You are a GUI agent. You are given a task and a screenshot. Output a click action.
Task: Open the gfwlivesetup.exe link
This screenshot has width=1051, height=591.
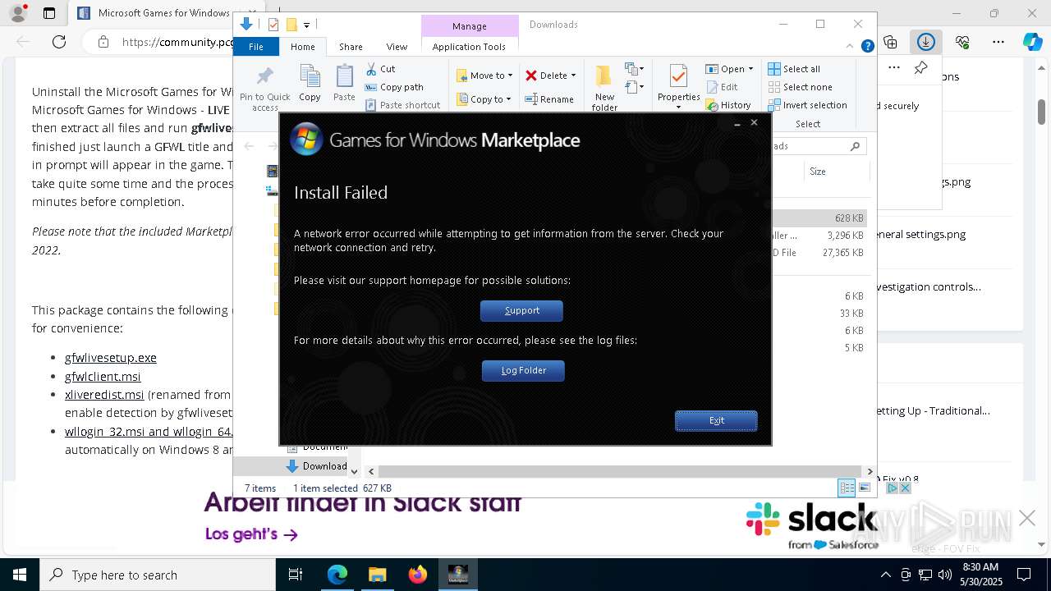coord(111,358)
